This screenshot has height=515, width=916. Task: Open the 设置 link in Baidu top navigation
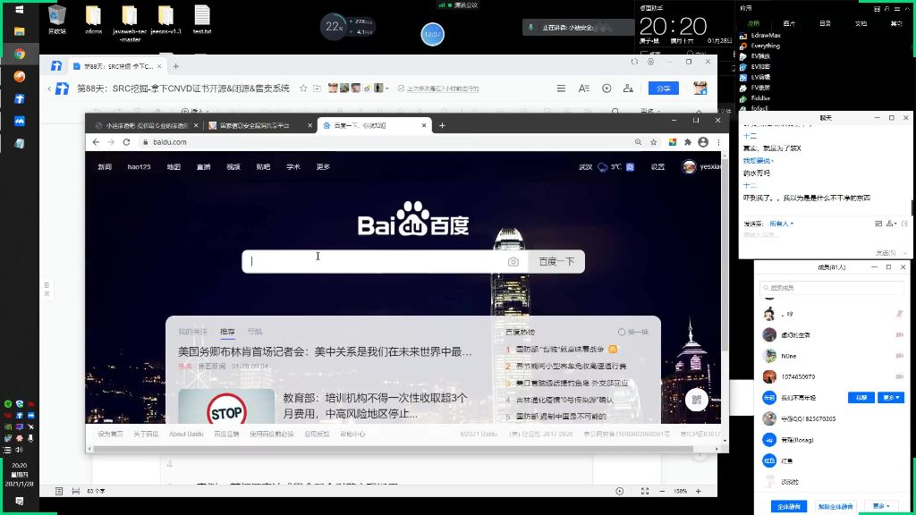coord(657,167)
